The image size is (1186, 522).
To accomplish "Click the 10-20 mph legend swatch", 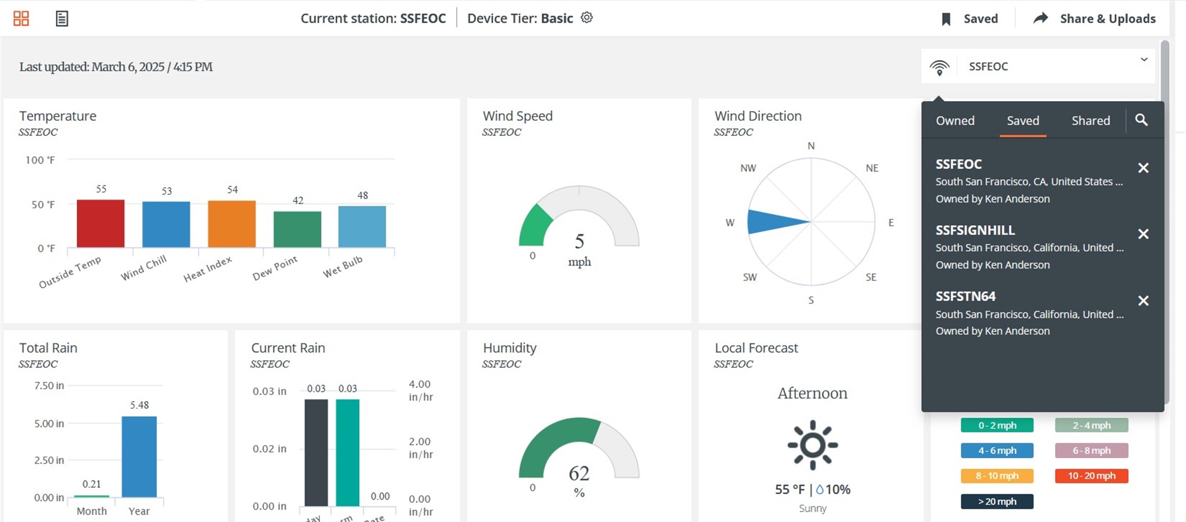I will [x=1091, y=476].
